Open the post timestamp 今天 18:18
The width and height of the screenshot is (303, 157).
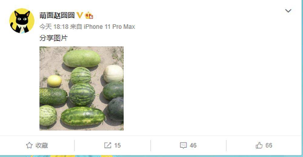54,27
